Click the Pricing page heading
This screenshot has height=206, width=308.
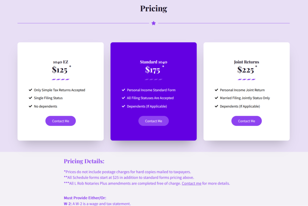click(154, 8)
